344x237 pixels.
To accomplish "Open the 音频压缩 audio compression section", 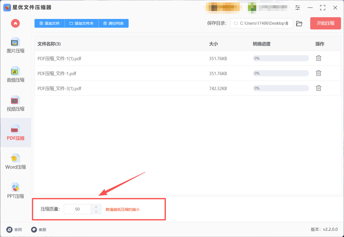I will 16,75.
